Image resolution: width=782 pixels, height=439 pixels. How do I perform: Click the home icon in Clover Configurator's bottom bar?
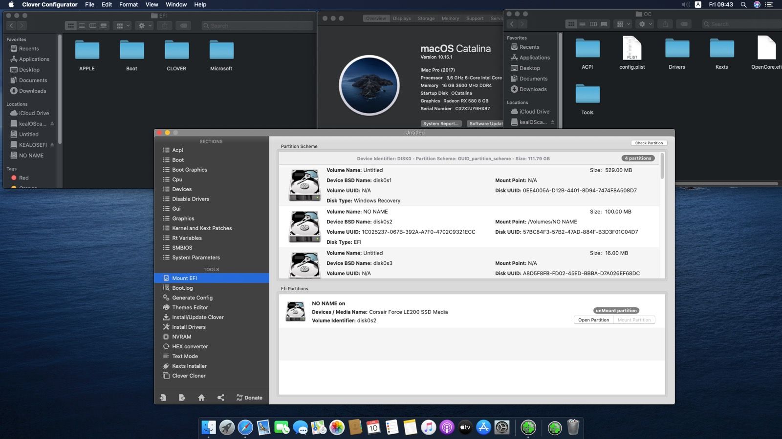pos(201,398)
